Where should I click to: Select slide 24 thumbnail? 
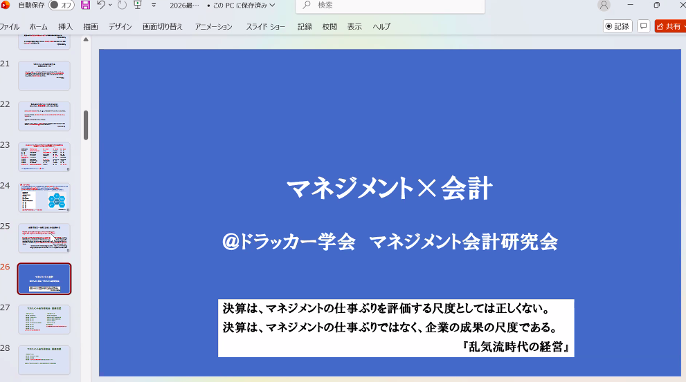tap(44, 198)
